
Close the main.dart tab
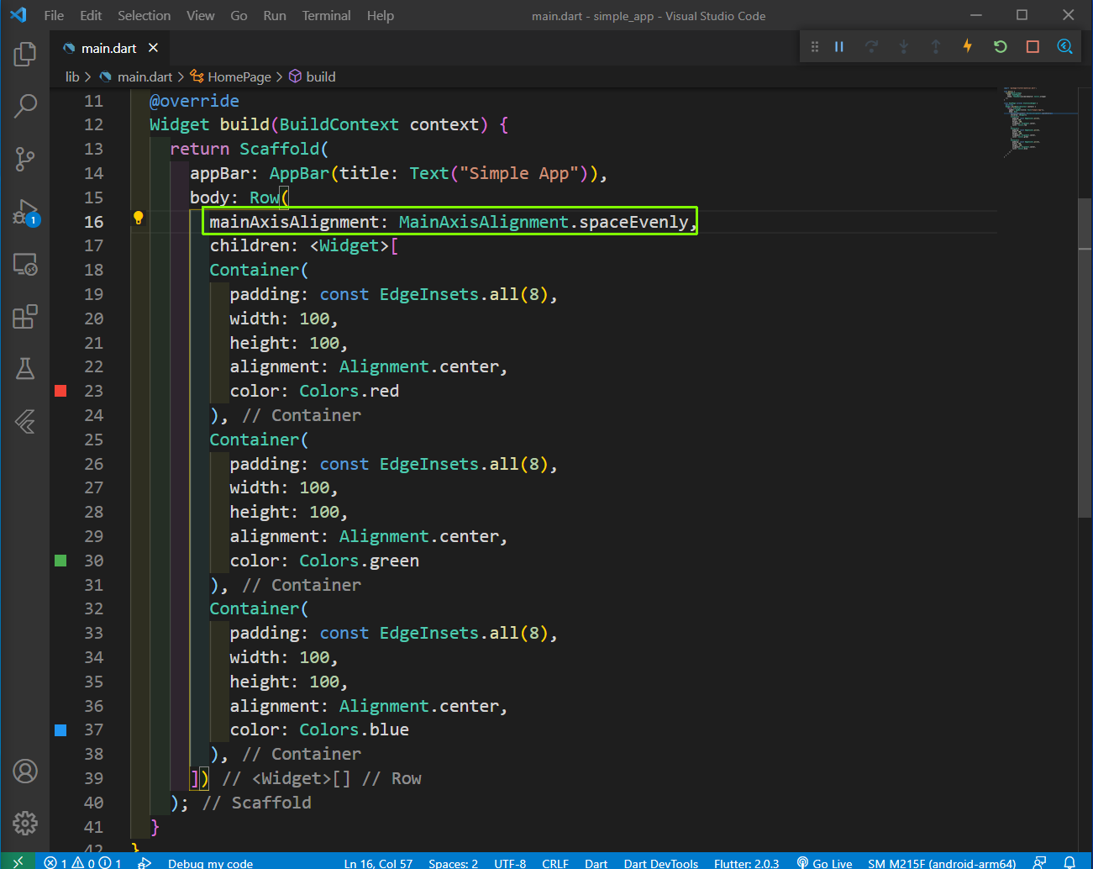coord(153,48)
